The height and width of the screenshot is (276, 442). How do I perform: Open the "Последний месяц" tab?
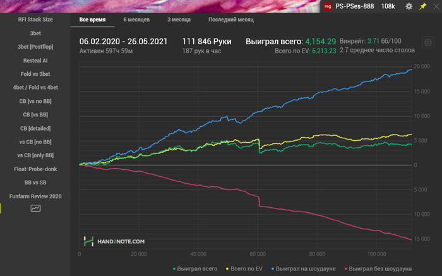click(x=231, y=20)
